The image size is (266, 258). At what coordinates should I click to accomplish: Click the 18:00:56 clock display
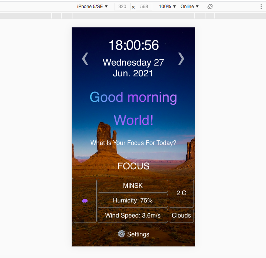pos(133,45)
